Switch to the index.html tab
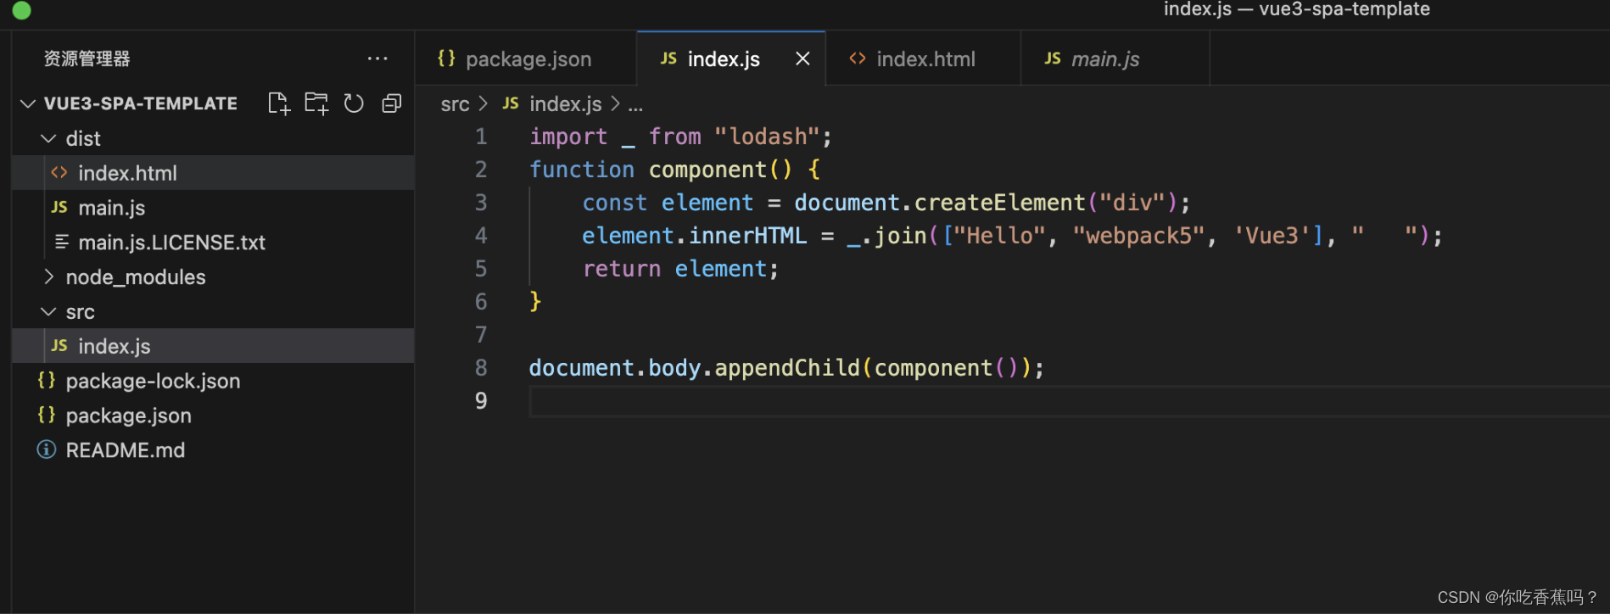This screenshot has height=614, width=1610. click(923, 59)
